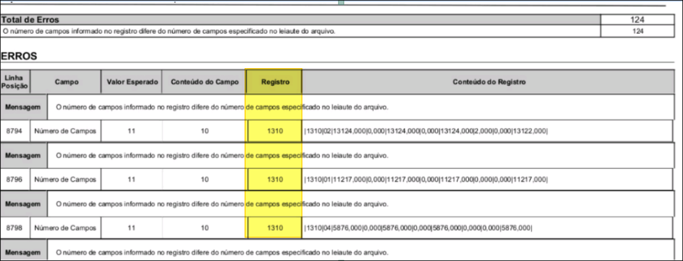The image size is (683, 261).
Task: Click the Conteúdo do Campo column header
Action: point(204,82)
